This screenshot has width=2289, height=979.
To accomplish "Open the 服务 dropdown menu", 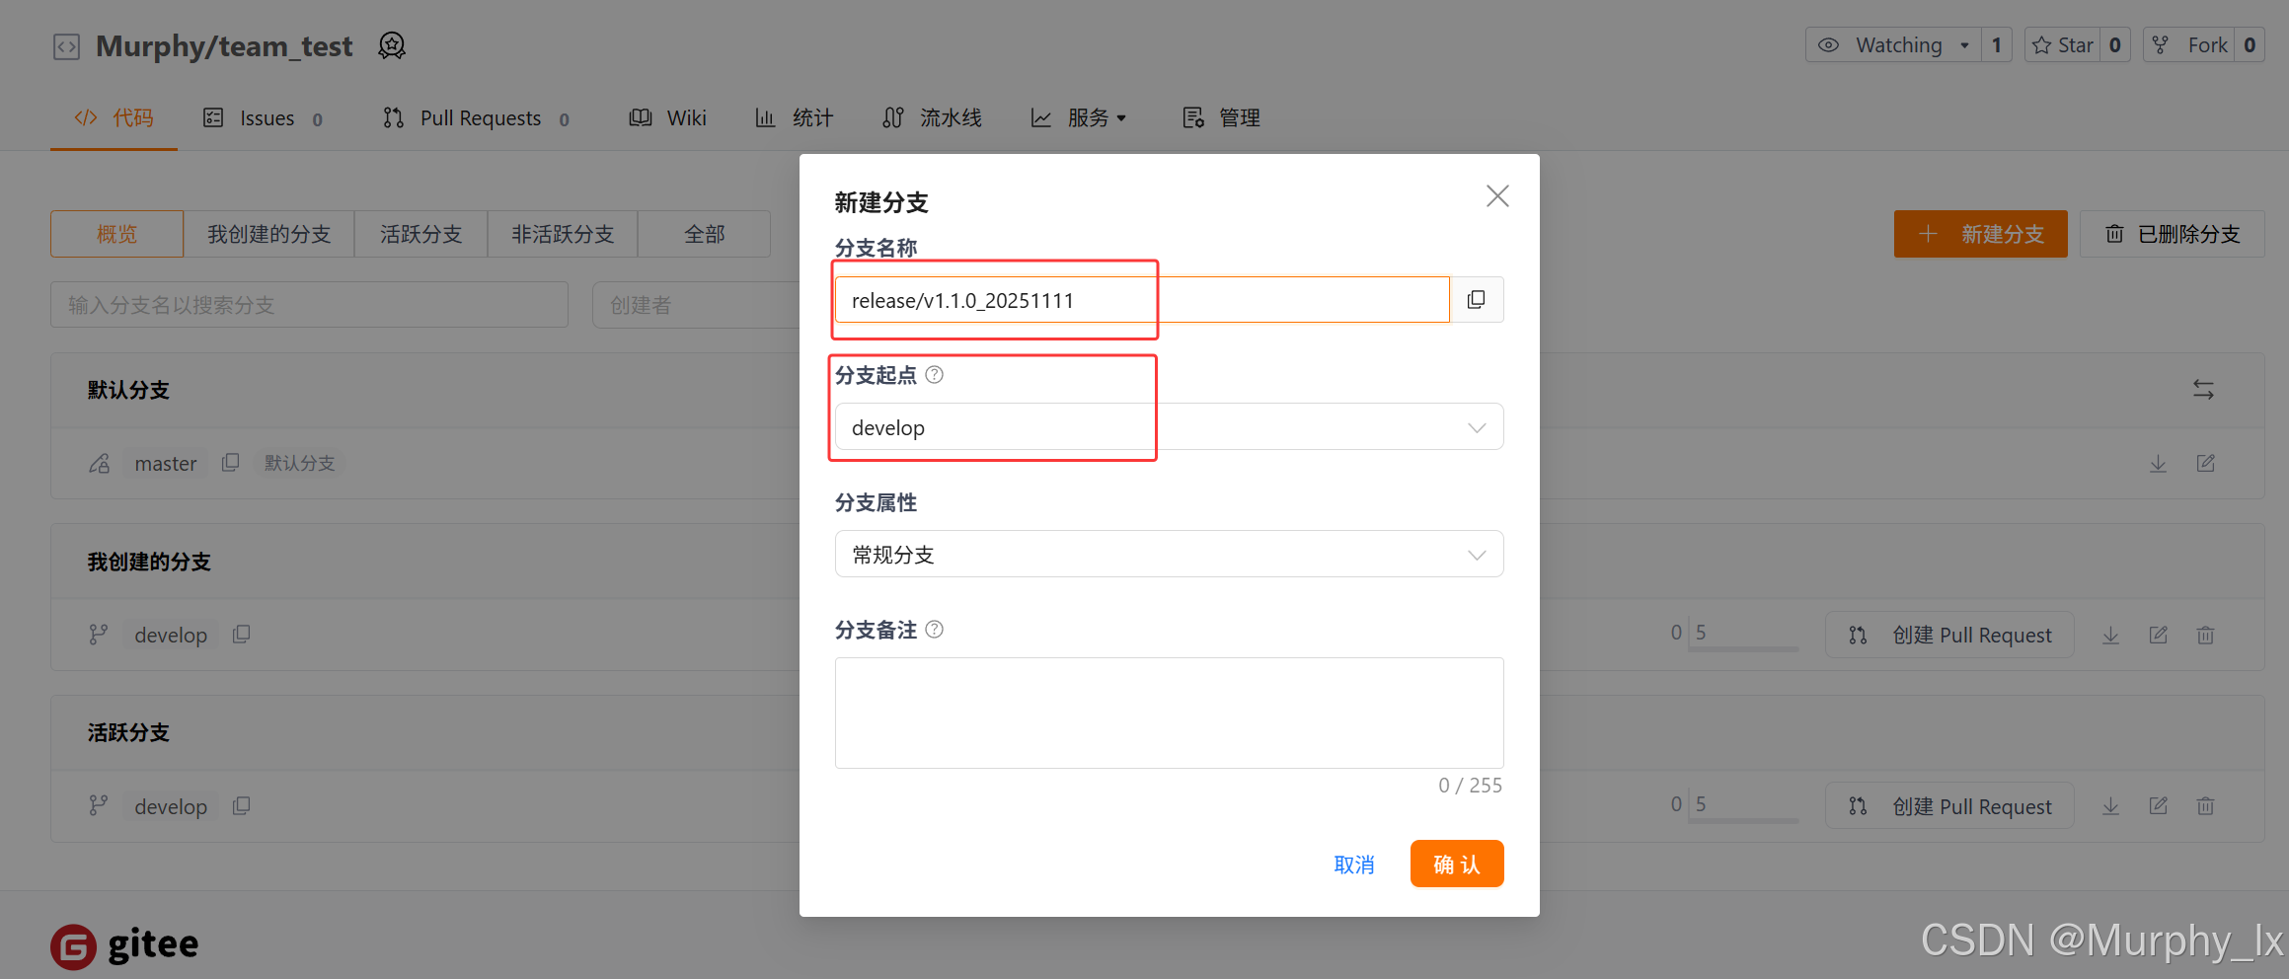I will click(1079, 118).
